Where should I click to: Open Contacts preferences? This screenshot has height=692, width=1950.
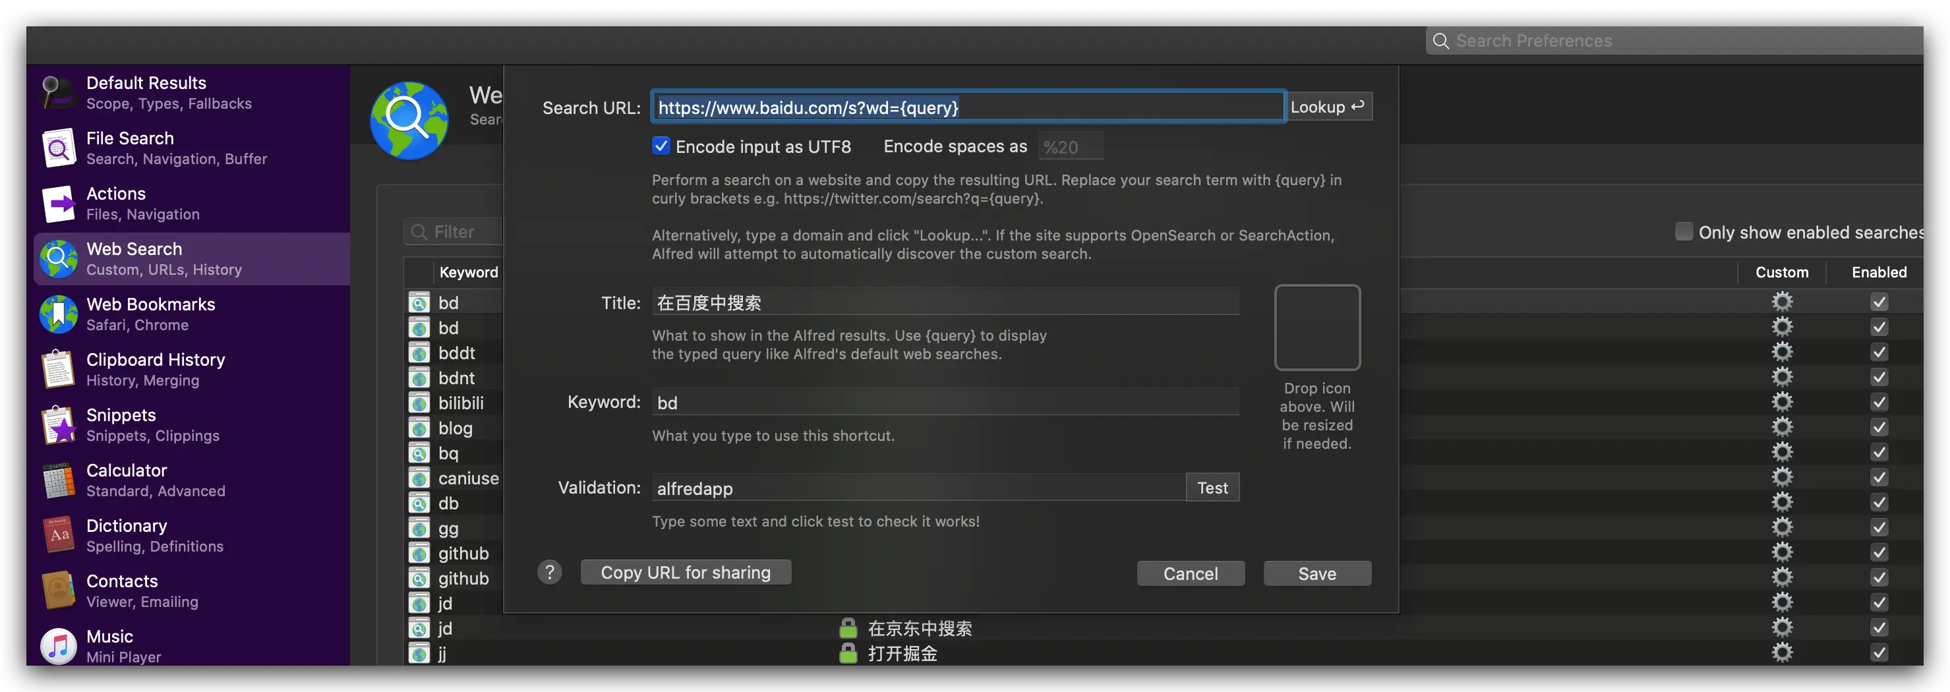tap(192, 590)
